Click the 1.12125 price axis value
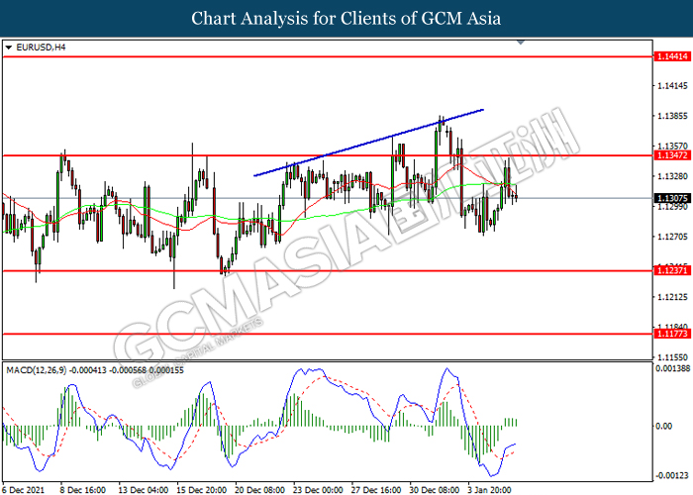 [672, 297]
